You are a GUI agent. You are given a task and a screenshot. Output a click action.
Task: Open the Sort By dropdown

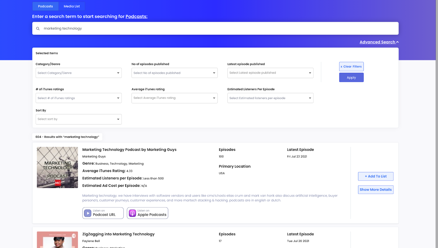coord(79,119)
